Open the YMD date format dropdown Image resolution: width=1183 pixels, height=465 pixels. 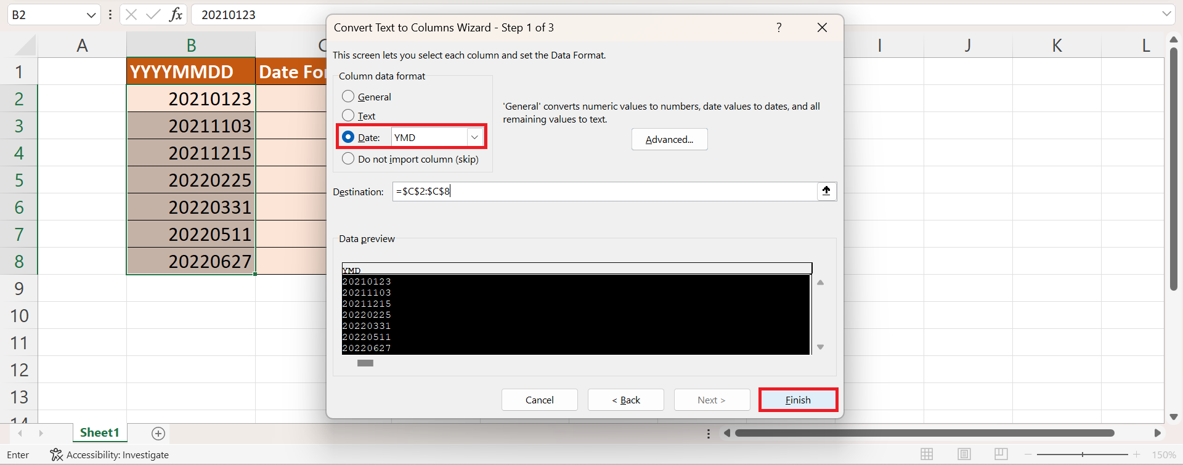tap(474, 137)
